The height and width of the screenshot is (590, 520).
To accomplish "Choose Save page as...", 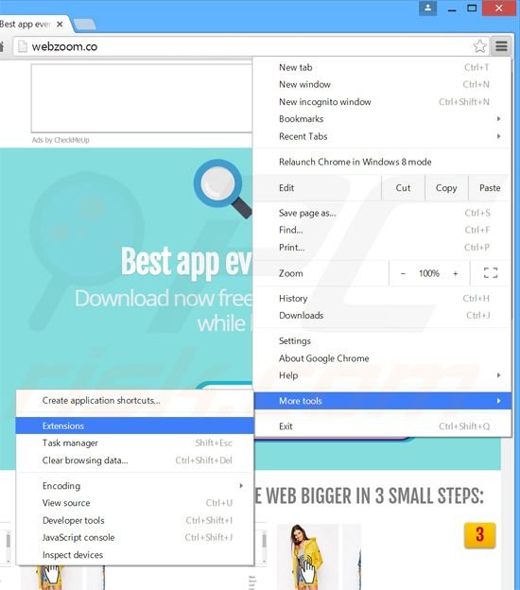I will (382, 213).
